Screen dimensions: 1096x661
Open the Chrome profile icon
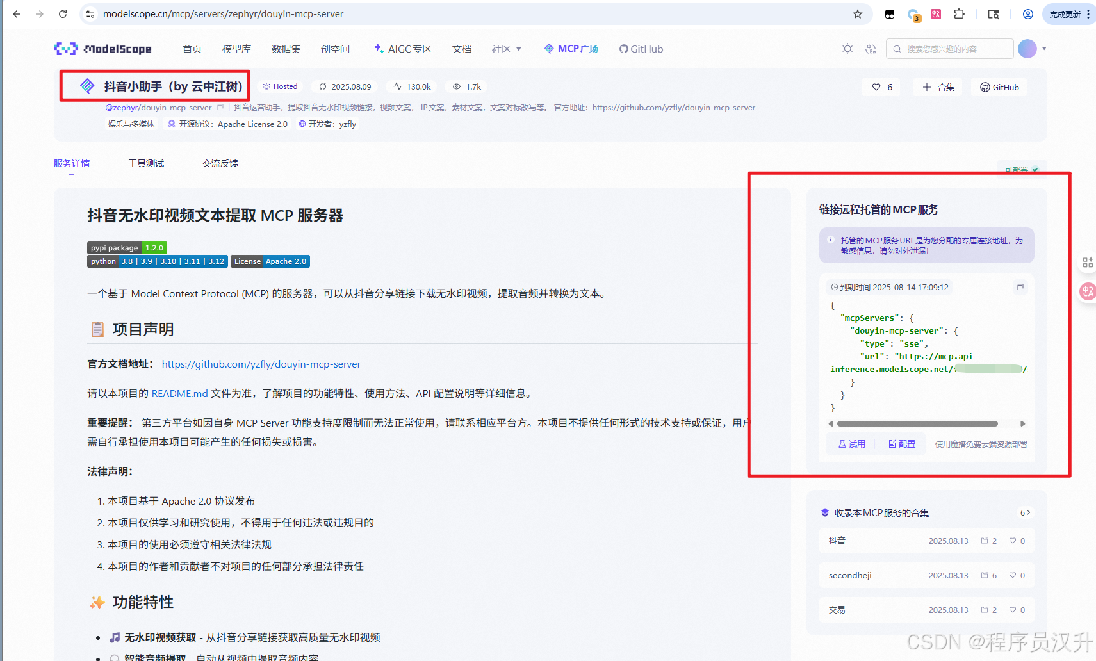pyautogui.click(x=1028, y=14)
